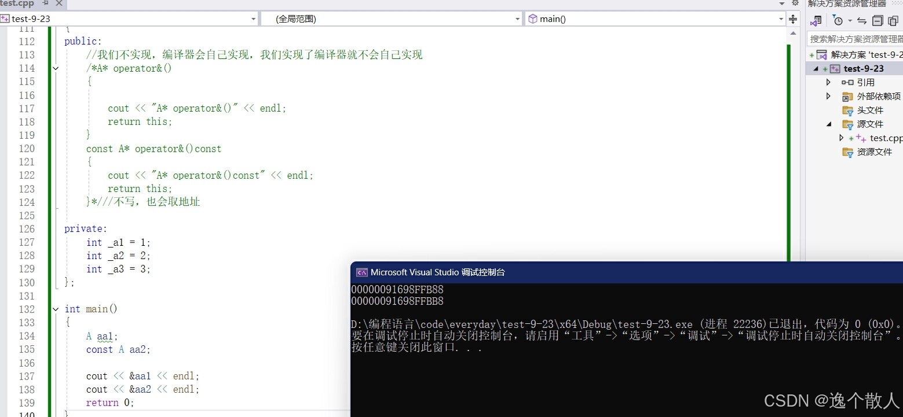This screenshot has width=903, height=417.
Task: Open pending changes filter dropdown arrow
Action: point(850,21)
